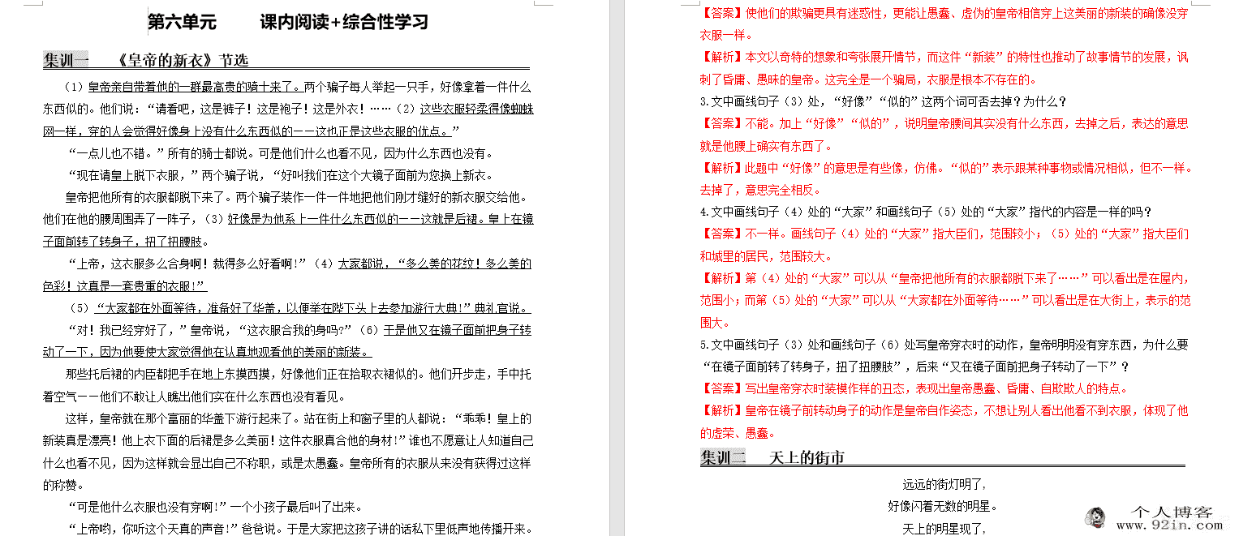Click question 3 starting '3.文中画线句子(3)处'

[x=883, y=102]
